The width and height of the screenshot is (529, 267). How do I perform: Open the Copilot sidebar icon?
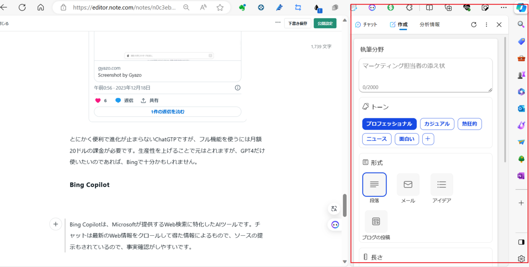521,7
